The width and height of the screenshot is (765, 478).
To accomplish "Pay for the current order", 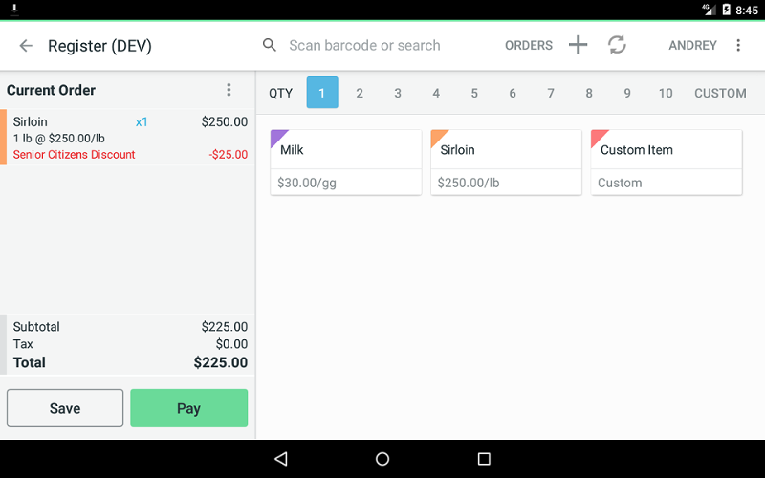I will pos(188,408).
